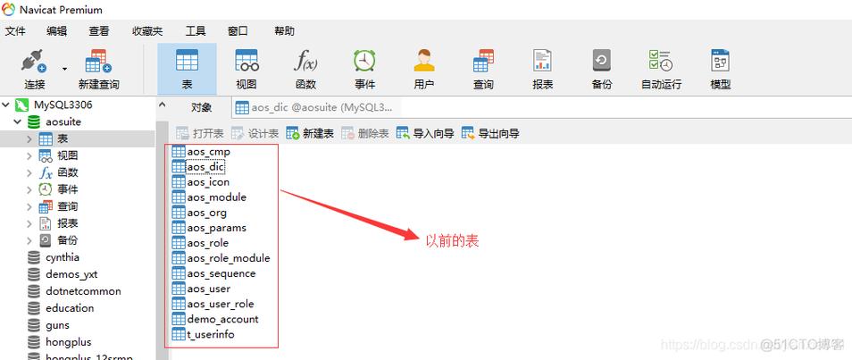Expand the Tables (表) tree node

[x=29, y=138]
